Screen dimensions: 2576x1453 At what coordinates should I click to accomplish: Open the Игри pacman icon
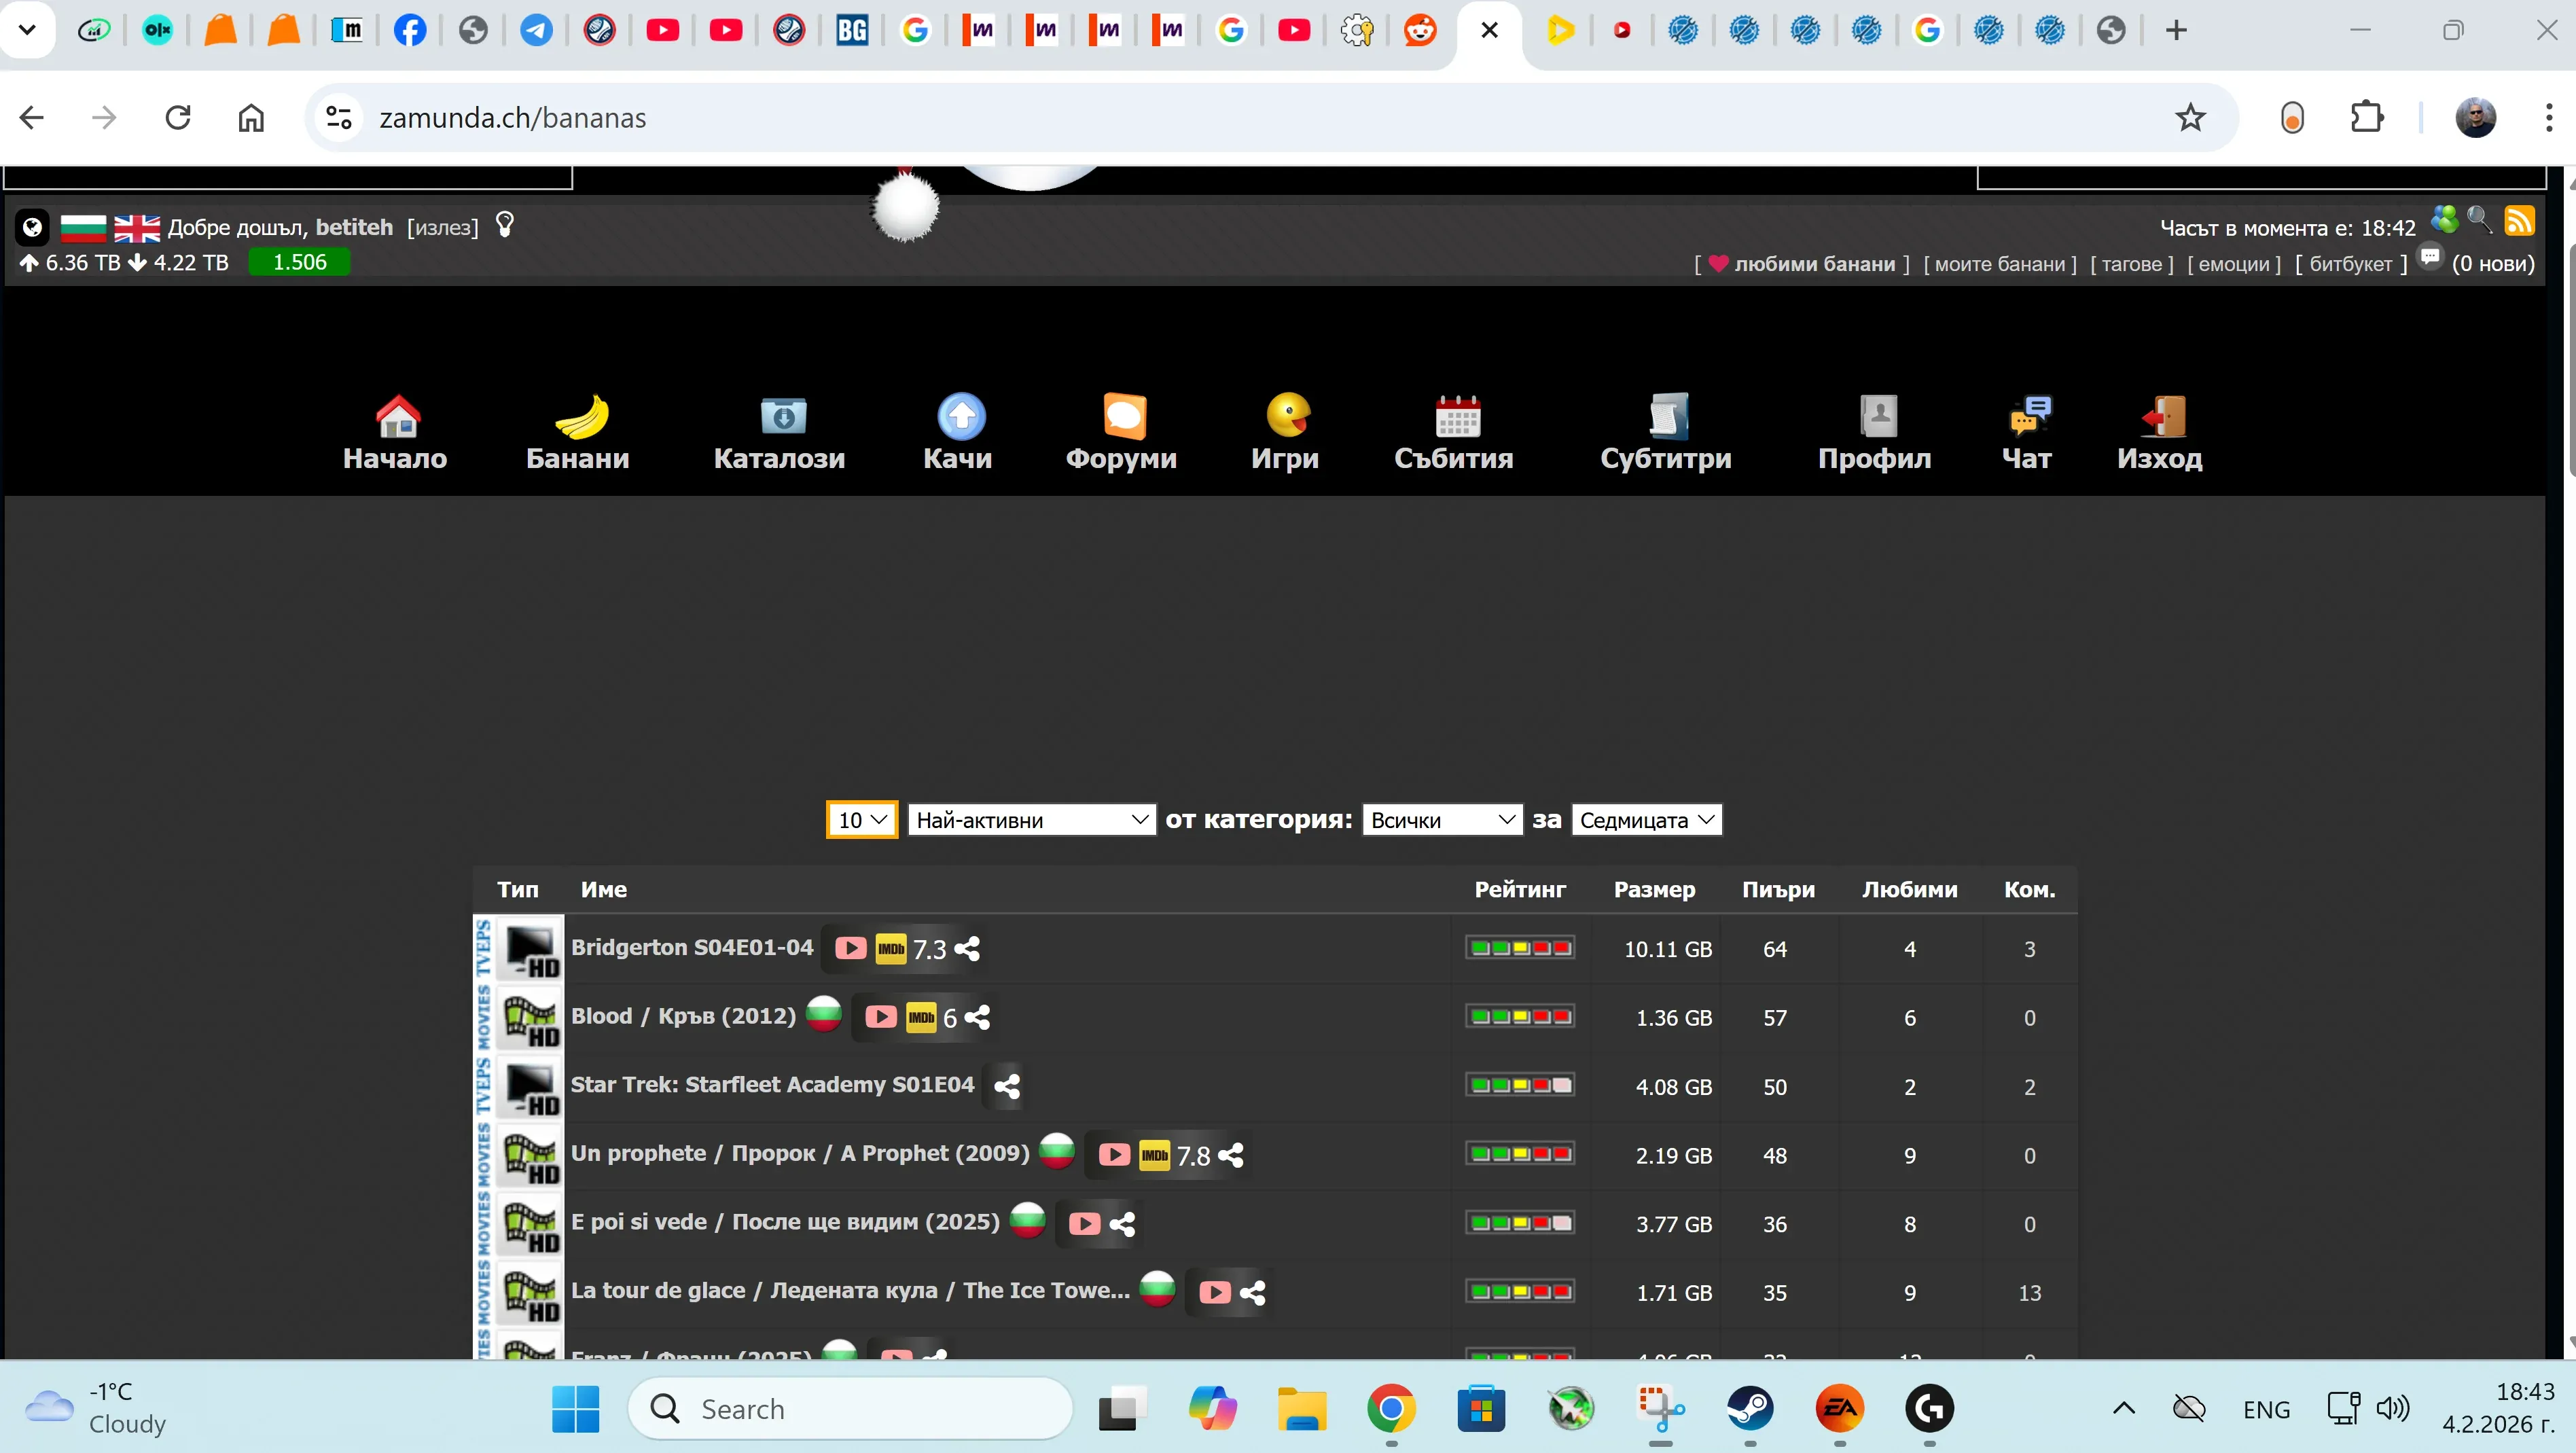1287,414
